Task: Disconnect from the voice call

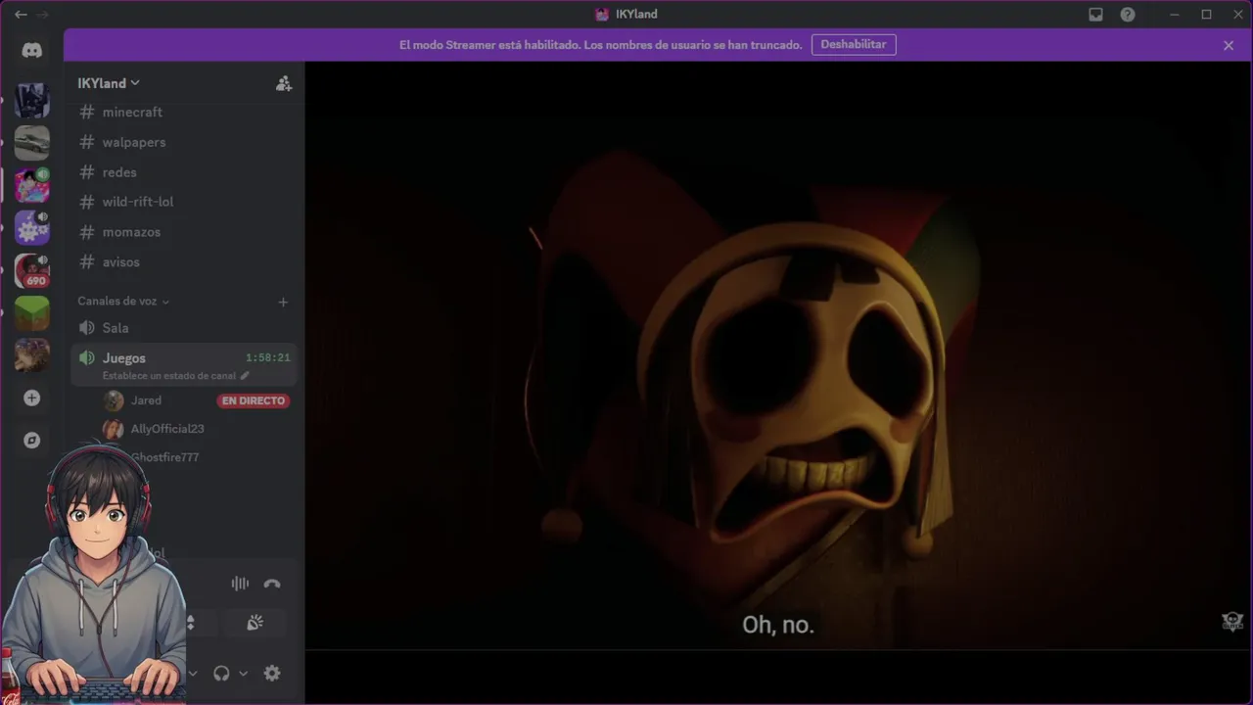Action: 272,584
